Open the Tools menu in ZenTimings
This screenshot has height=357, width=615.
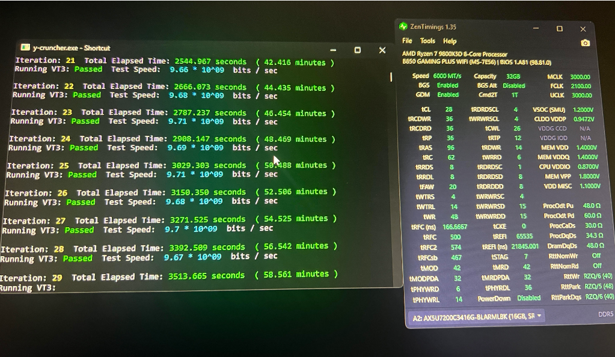[427, 41]
